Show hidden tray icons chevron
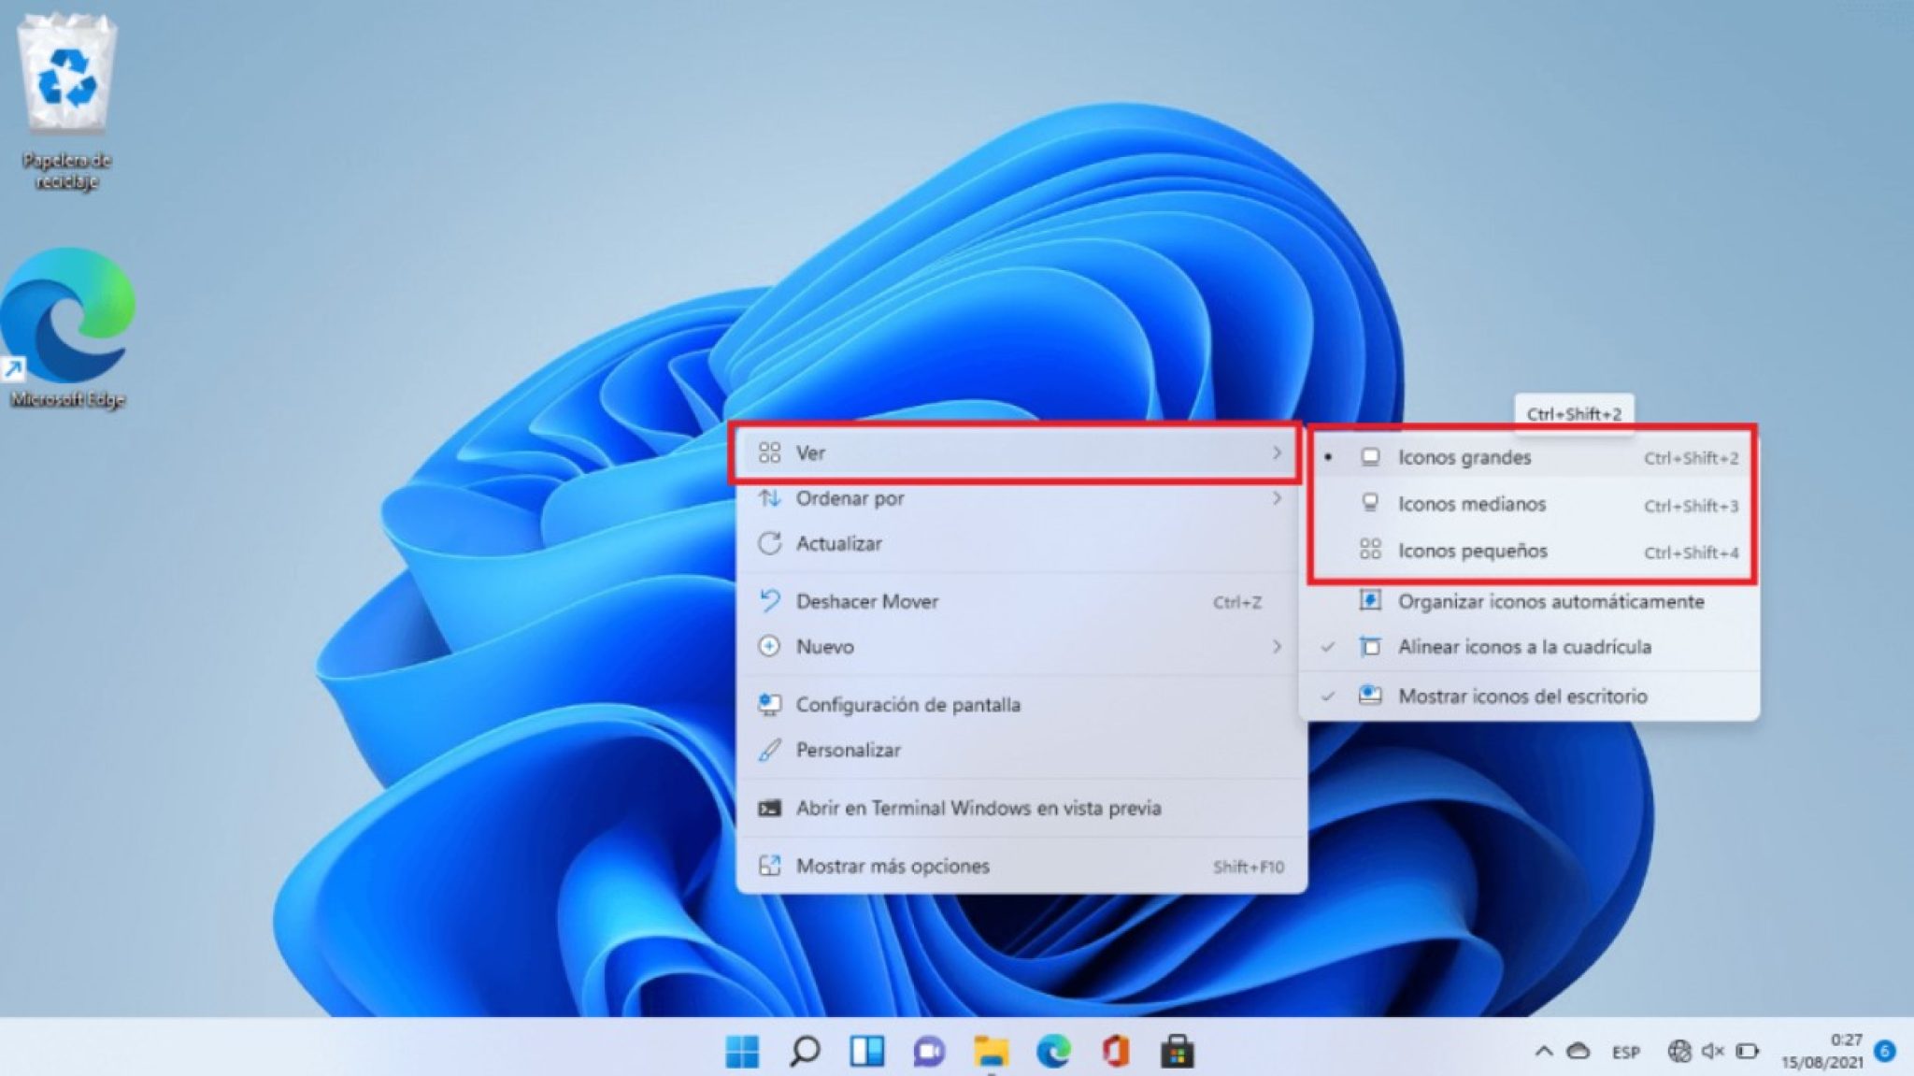Image resolution: width=1914 pixels, height=1076 pixels. (x=1544, y=1052)
